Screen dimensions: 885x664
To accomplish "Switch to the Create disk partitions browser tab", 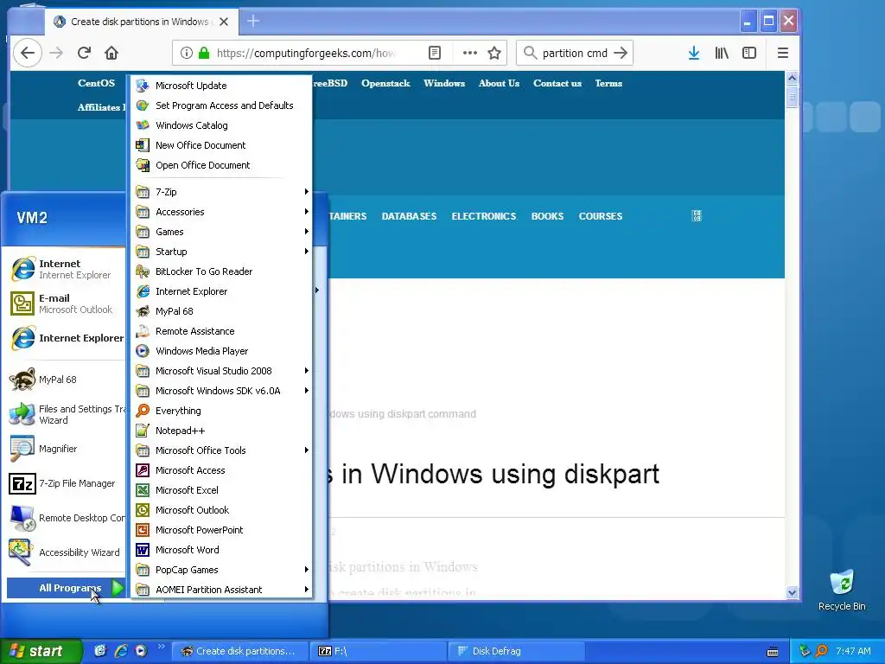I will 141,22.
